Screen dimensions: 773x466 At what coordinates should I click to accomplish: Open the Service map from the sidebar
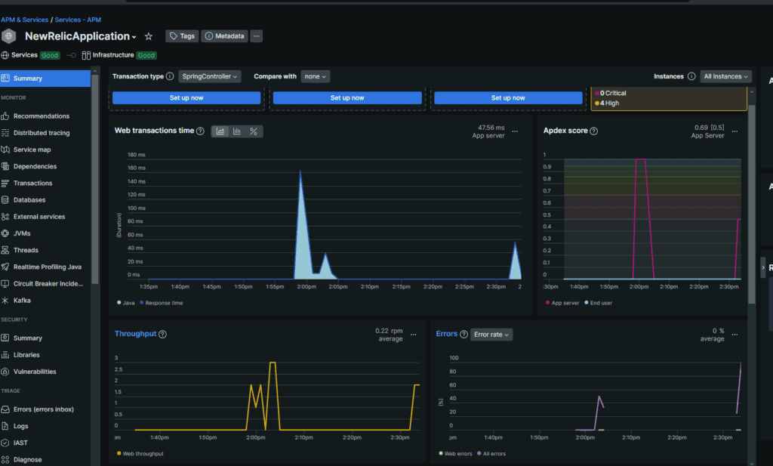click(x=34, y=149)
